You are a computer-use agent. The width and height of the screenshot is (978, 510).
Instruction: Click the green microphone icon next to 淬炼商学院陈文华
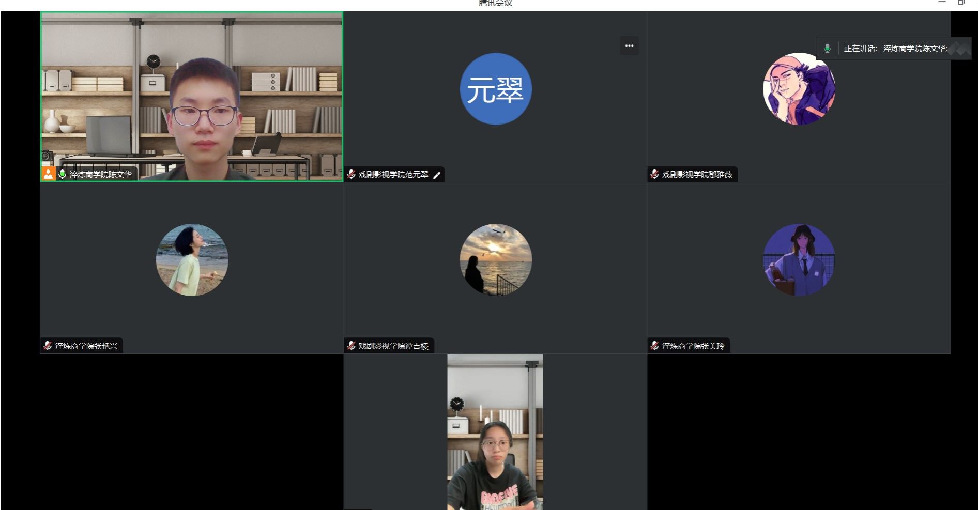click(63, 174)
